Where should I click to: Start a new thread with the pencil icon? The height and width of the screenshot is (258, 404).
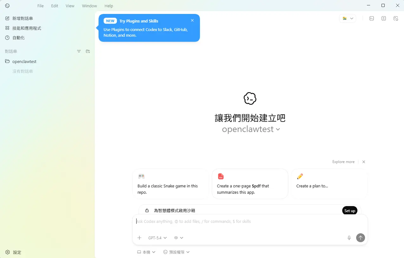8,18
